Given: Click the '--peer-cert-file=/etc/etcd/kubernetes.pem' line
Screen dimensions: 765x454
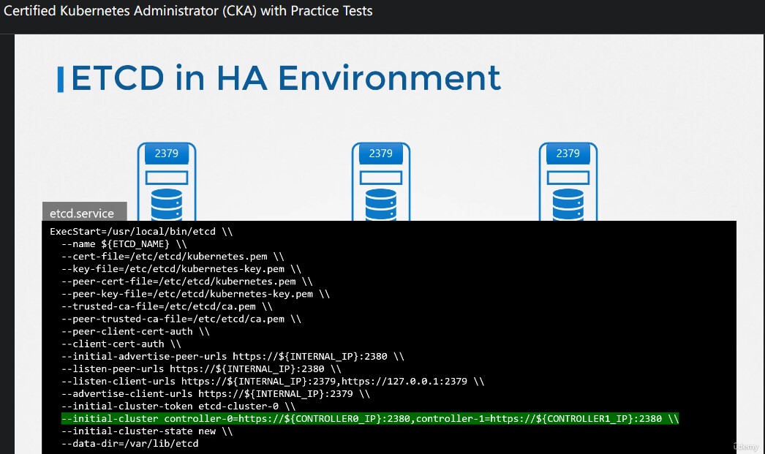Looking at the screenshot, I should click(186, 281).
